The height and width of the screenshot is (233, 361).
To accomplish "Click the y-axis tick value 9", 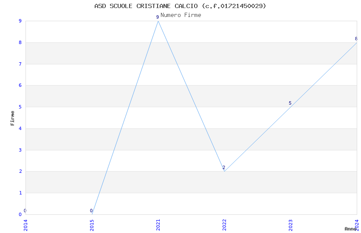I will point(20,21).
